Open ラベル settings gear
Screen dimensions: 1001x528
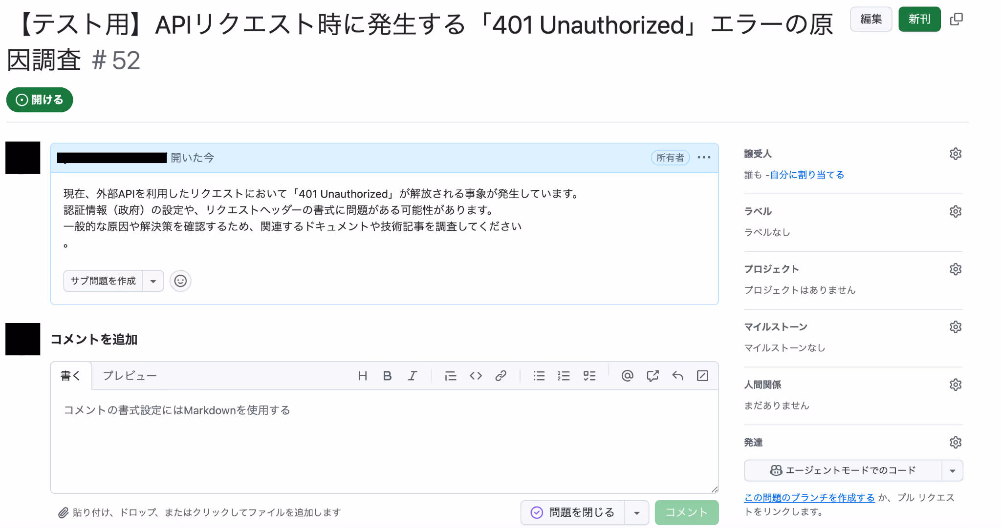click(x=955, y=211)
